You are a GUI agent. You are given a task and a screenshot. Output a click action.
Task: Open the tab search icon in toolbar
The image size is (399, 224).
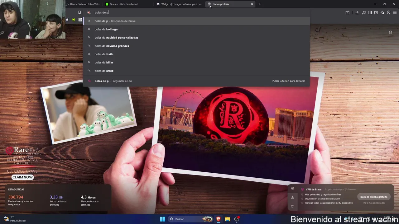347,12
